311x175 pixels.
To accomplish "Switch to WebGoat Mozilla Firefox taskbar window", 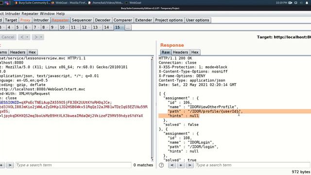I will [x=69, y=3].
